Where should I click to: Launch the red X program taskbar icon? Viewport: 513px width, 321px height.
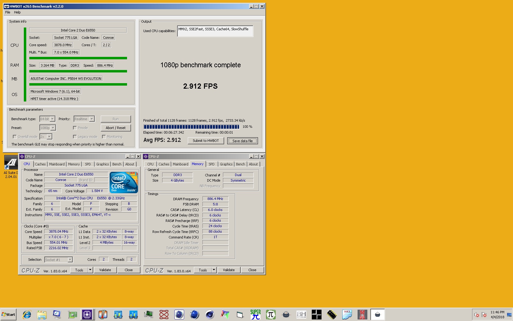362,314
